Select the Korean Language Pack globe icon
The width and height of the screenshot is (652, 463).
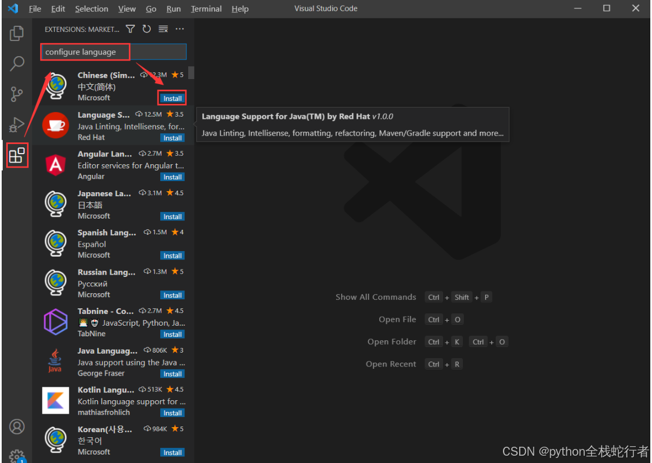pyautogui.click(x=55, y=439)
